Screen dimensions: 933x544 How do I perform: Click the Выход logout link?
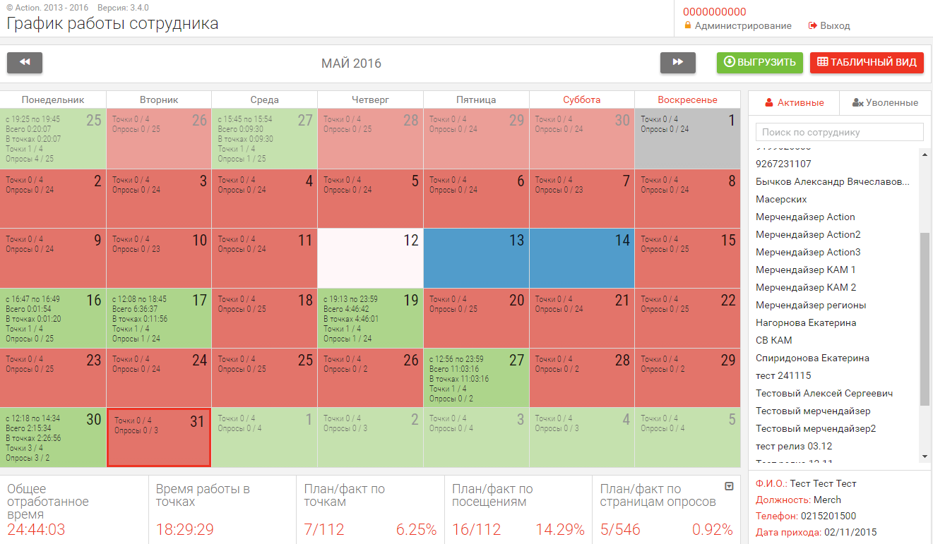click(x=835, y=25)
